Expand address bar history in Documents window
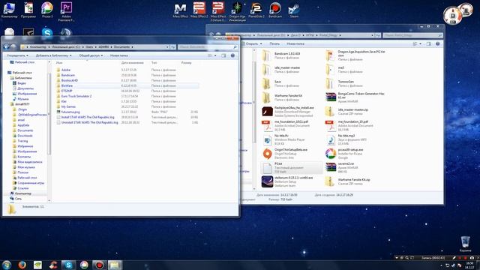Screen dimensions: 480x270 [x=167, y=47]
